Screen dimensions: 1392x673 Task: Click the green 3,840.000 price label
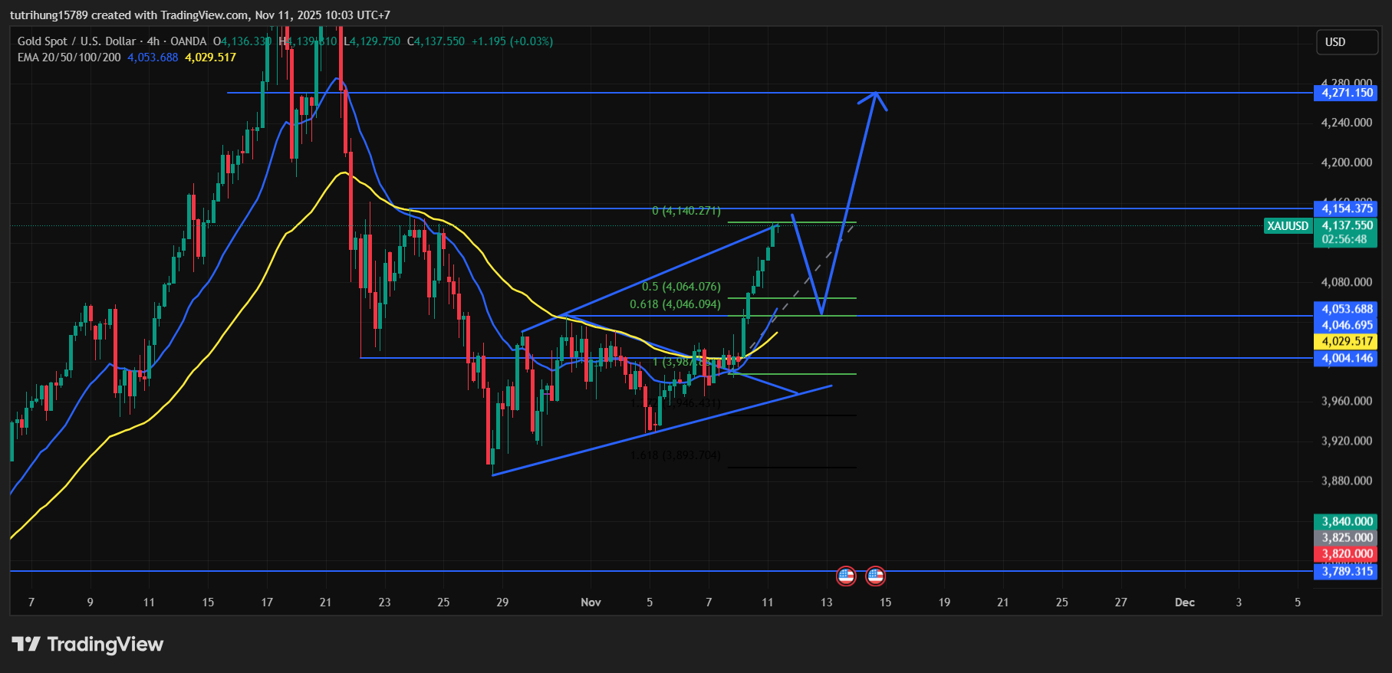tap(1346, 521)
